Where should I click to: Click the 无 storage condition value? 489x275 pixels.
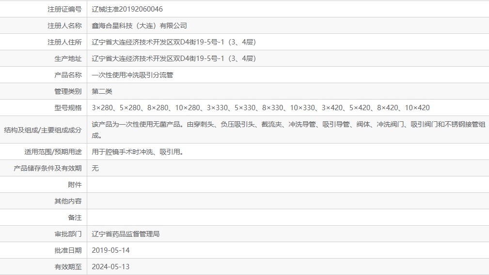95,168
